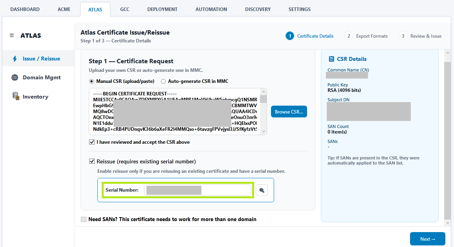Click the Certificate Details step label
This screenshot has width=454, height=247.
coord(315,36)
